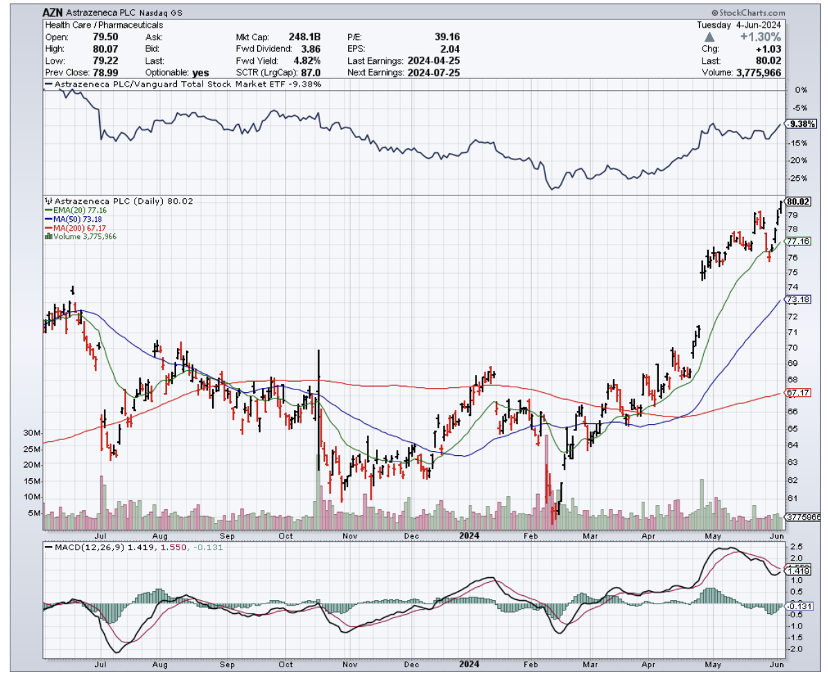Click the up arrow beside +1.30% change
Image resolution: width=828 pixels, height=686 pixels.
coord(709,37)
